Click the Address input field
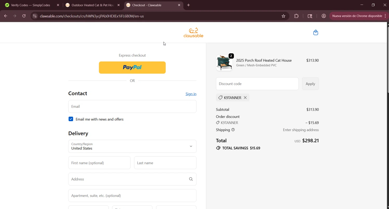Viewport: 389px width, 209px height. coord(132,179)
